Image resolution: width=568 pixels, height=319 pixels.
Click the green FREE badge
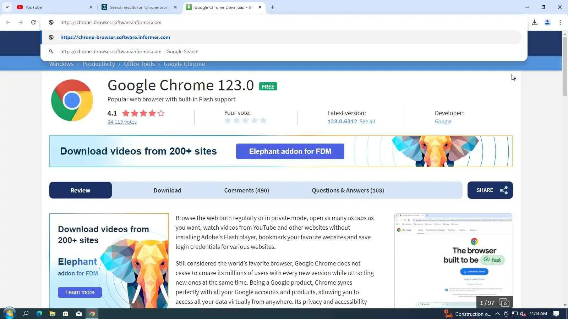pos(268,86)
